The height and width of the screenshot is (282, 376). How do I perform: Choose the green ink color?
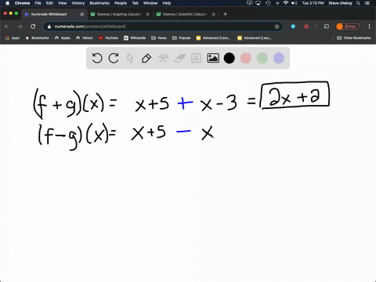[262, 58]
